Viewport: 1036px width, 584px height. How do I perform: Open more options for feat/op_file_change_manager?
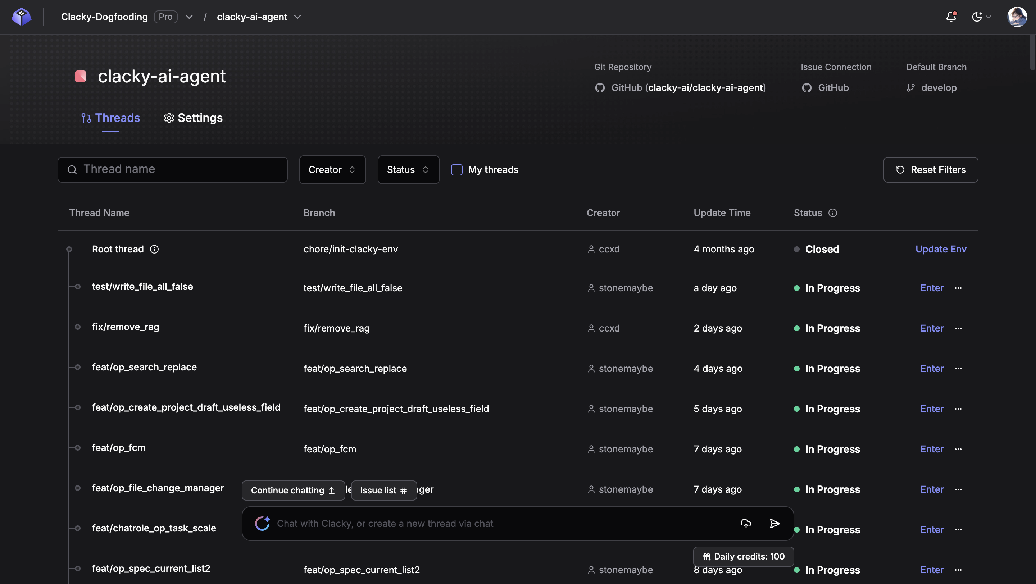coord(958,489)
